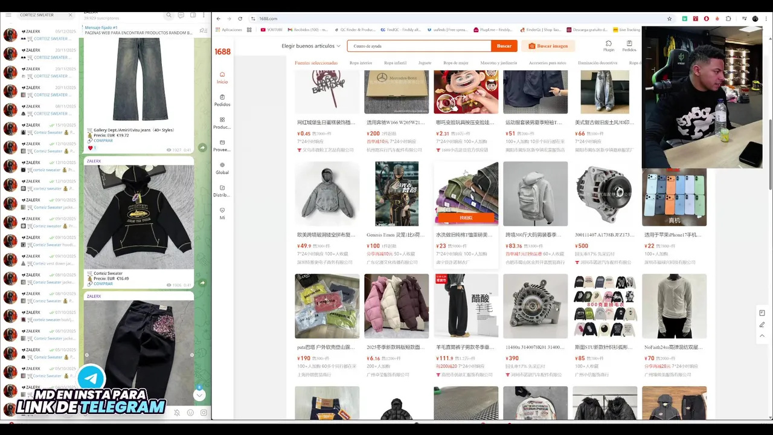
Task: Open Proveedores in 1688 sidebar
Action: coord(222,146)
